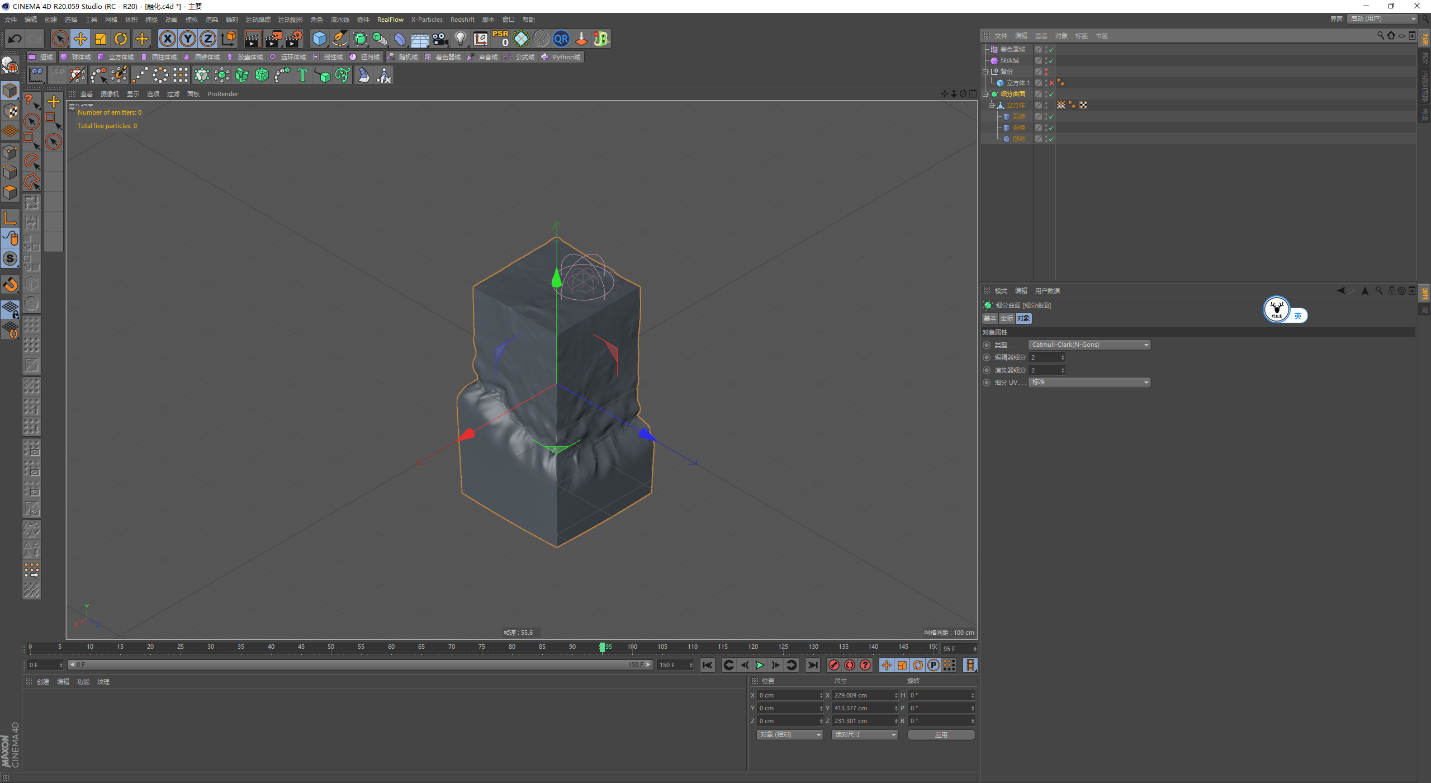Open the RealFlow menu
The width and height of the screenshot is (1431, 783).
click(390, 20)
